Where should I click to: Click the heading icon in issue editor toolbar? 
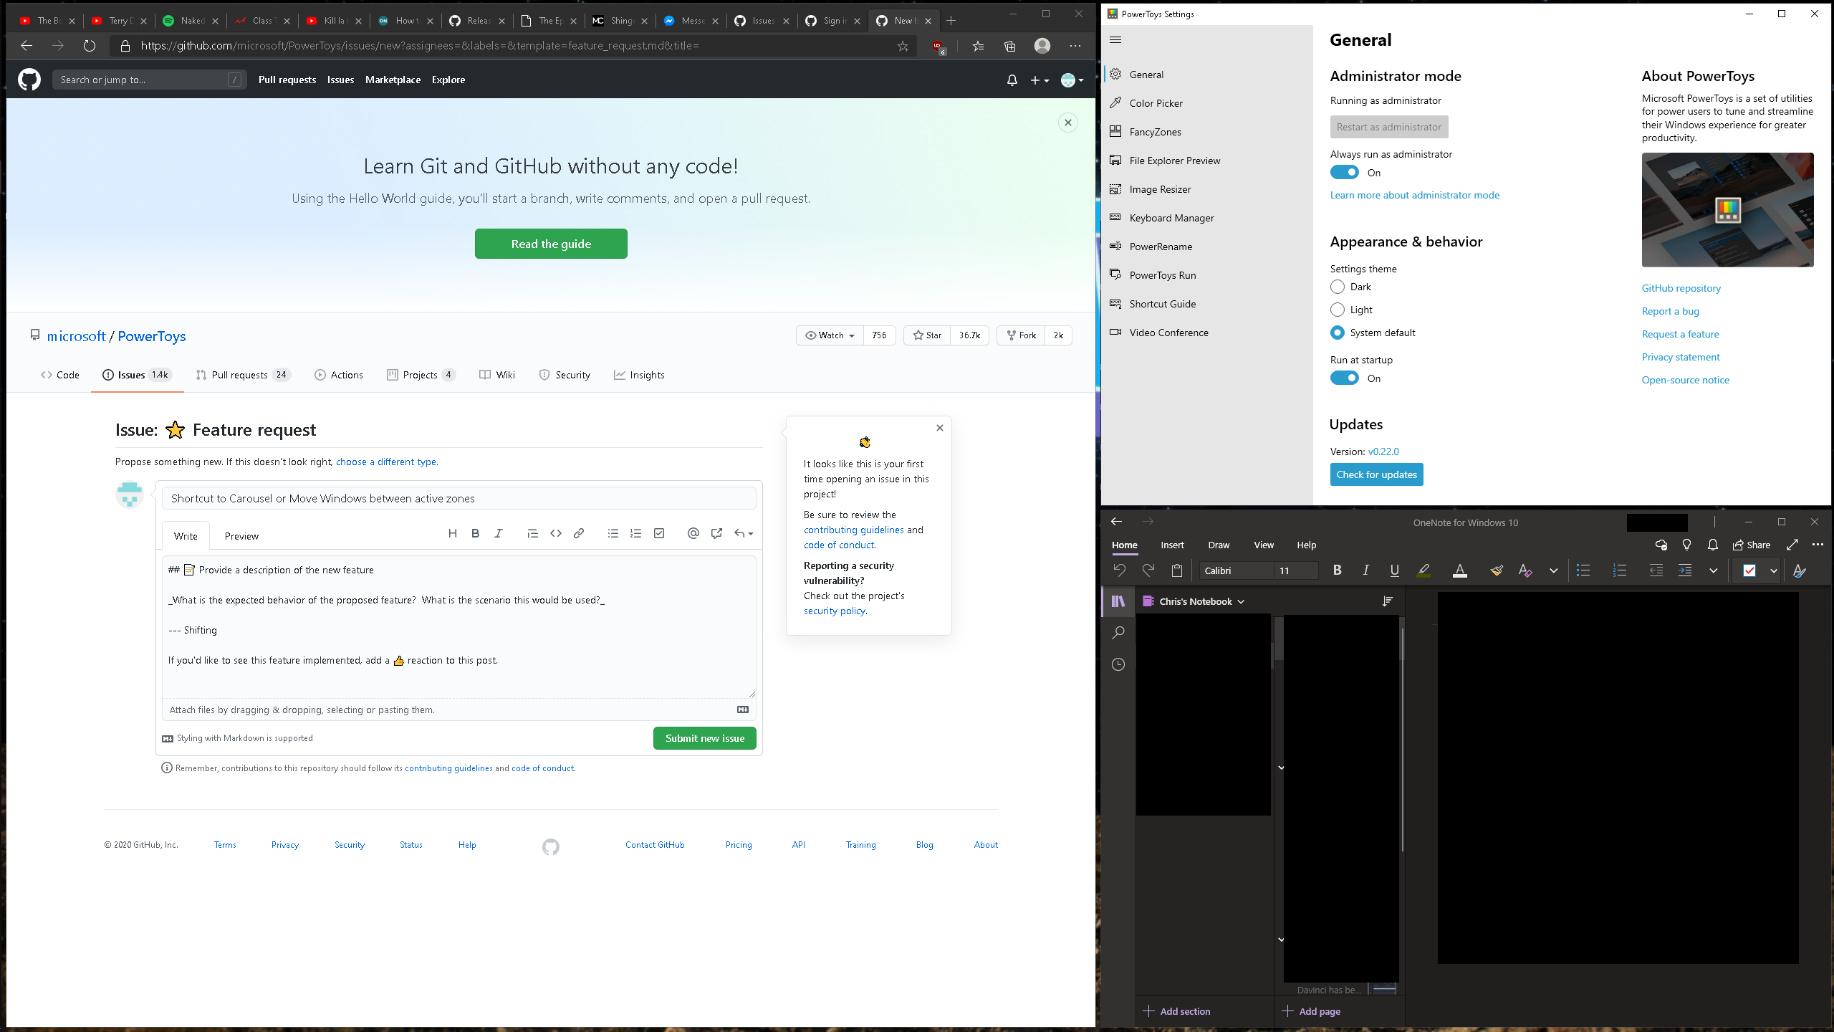point(452,533)
